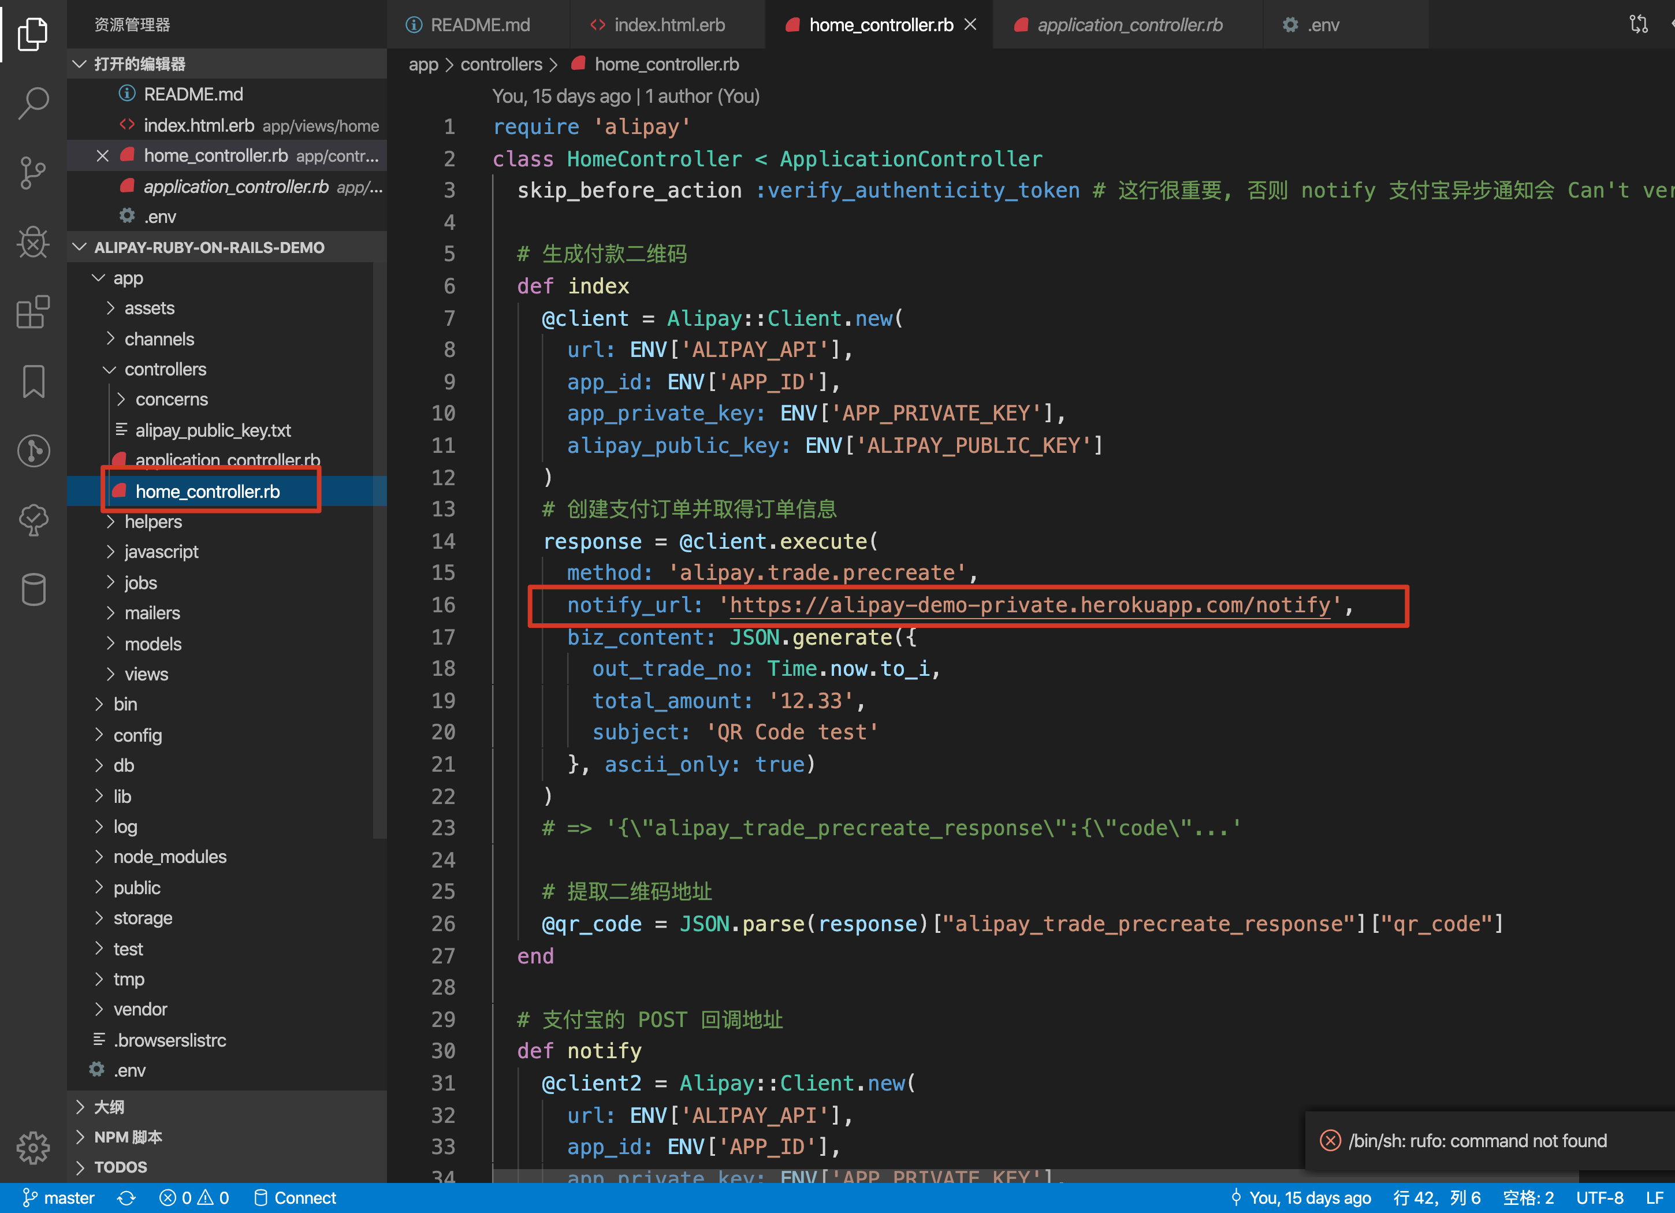Switch to application_controller.rb tab

[1129, 25]
